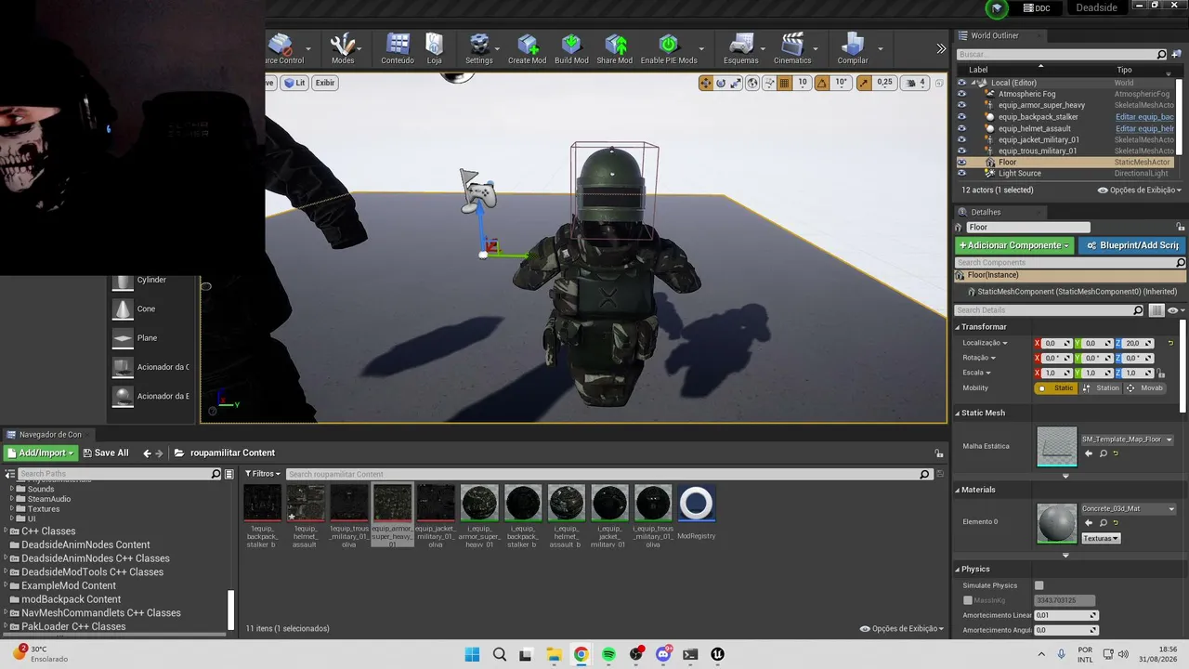
Task: Collapse the Static Mesh section
Action: (x=958, y=413)
